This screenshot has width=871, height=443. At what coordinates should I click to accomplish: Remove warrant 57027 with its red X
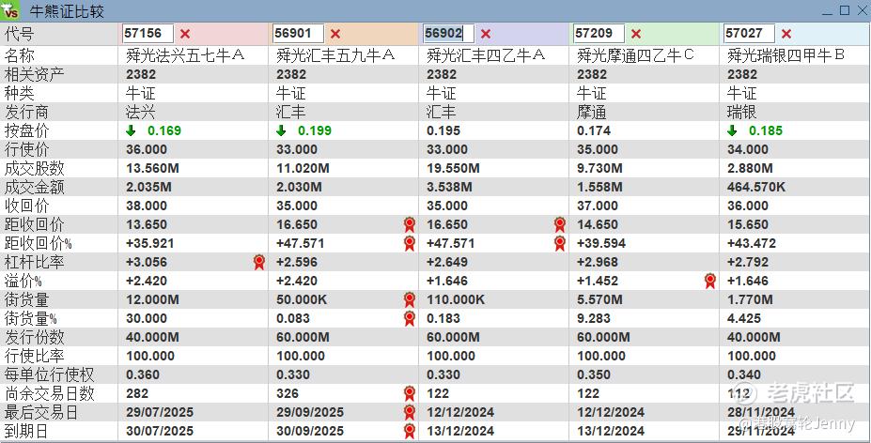pyautogui.click(x=786, y=34)
